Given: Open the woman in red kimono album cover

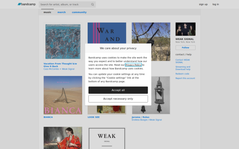Looking at the screenshot, I should pos(63,138).
